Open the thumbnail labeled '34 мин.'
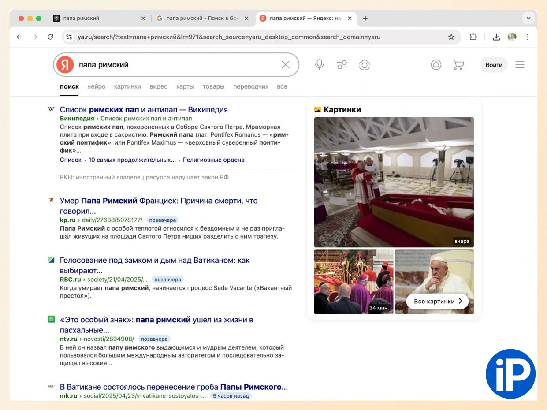Viewport: 547px width, 410px height. point(354,282)
